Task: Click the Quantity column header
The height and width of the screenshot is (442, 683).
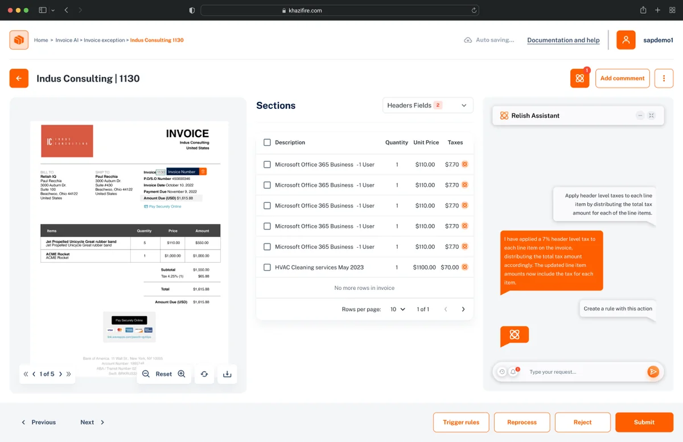Action: pyautogui.click(x=397, y=142)
